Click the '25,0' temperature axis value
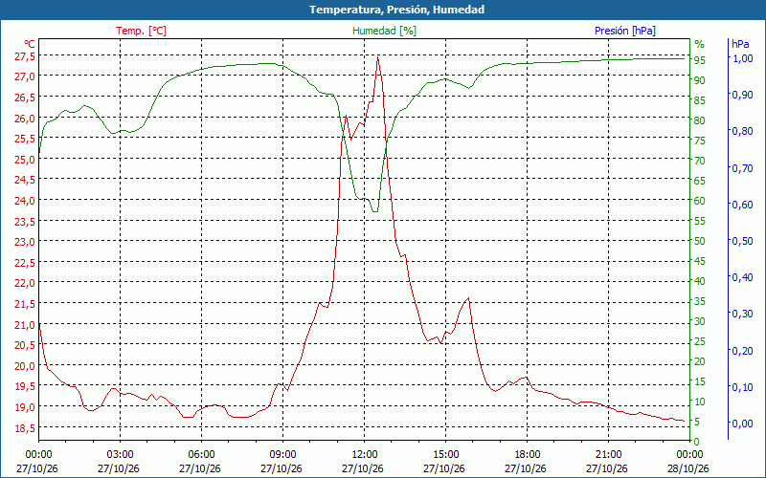This screenshot has width=766, height=478. pyautogui.click(x=25, y=159)
